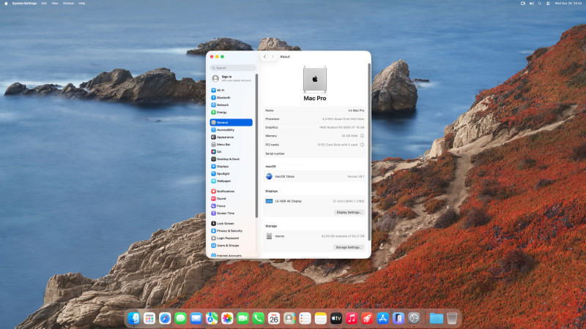This screenshot has height=329, width=586.
Task: Open Sound settings
Action: pos(231,198)
